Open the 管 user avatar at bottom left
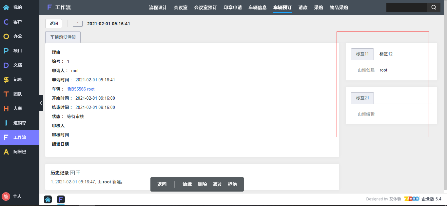 point(6,196)
